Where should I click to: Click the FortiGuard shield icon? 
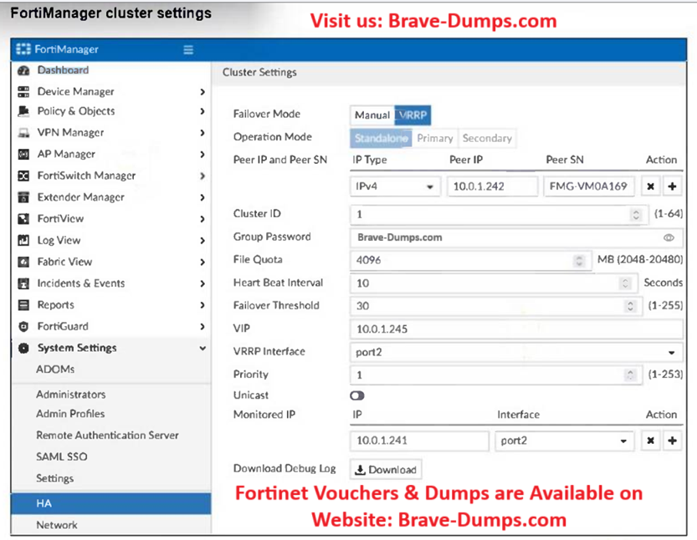click(x=23, y=326)
